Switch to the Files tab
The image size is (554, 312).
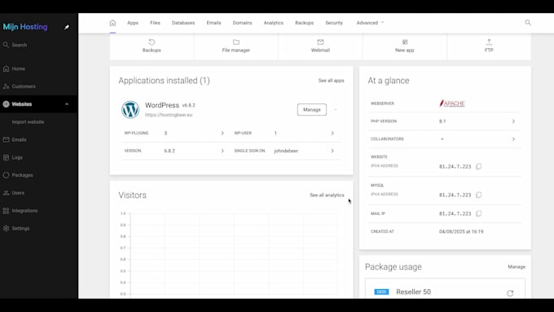click(x=155, y=23)
